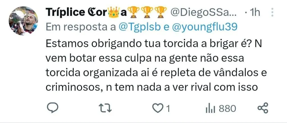Open the profile picture avatar
The width and height of the screenshot is (287, 123).
point(23,21)
